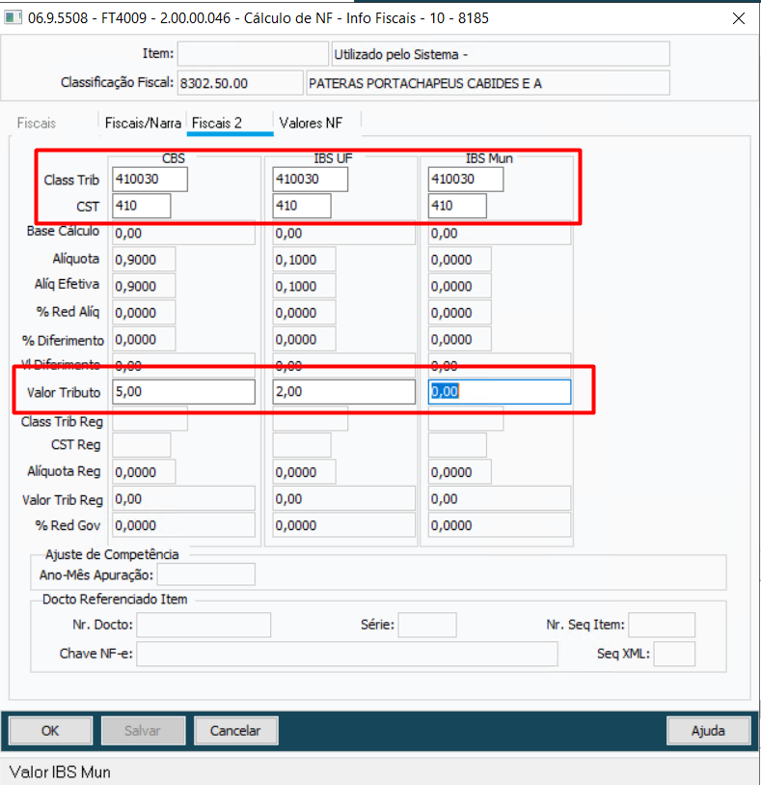The image size is (761, 785).
Task: Click the IBS UF CST field
Action: pos(302,206)
